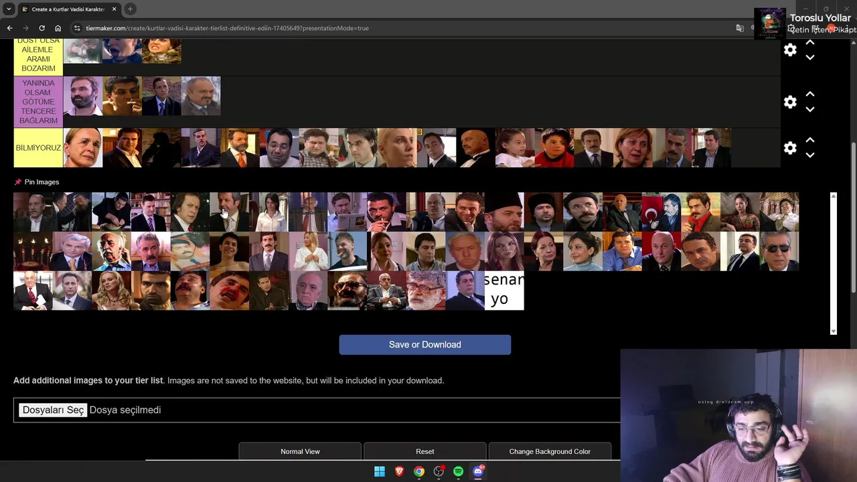Open Discord from the taskbar
The height and width of the screenshot is (482, 857).
(478, 471)
